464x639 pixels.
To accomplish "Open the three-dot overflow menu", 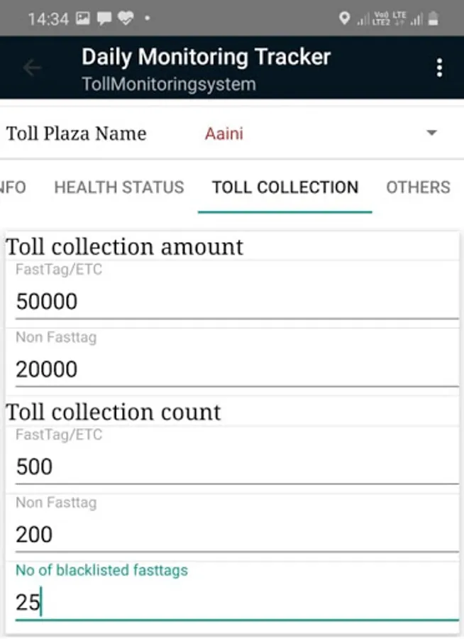I will click(440, 68).
